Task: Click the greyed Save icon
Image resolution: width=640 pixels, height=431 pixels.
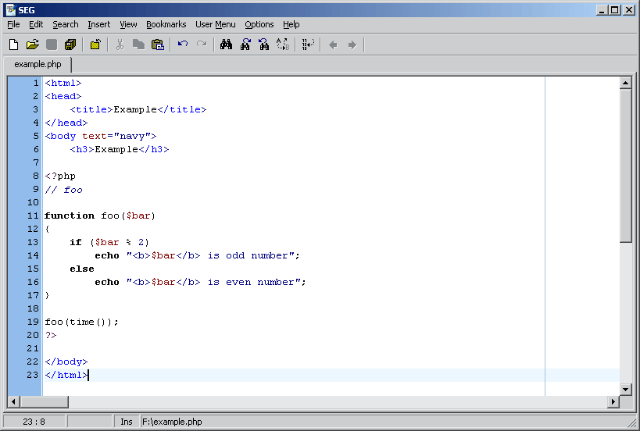Action: (x=52, y=45)
